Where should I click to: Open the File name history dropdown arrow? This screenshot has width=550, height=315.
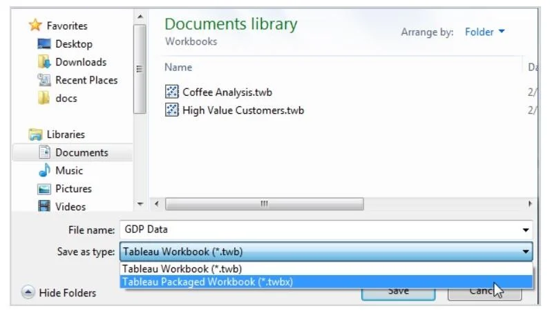525,230
